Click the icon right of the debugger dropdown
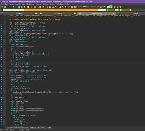This screenshot has height=131, width=145. [x=108, y=7]
